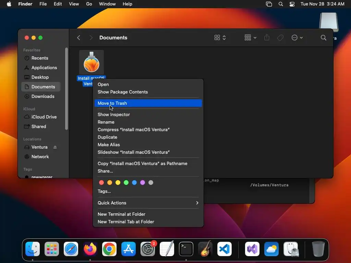Open the Trash in the Dock
The height and width of the screenshot is (263, 351).
pos(318,249)
